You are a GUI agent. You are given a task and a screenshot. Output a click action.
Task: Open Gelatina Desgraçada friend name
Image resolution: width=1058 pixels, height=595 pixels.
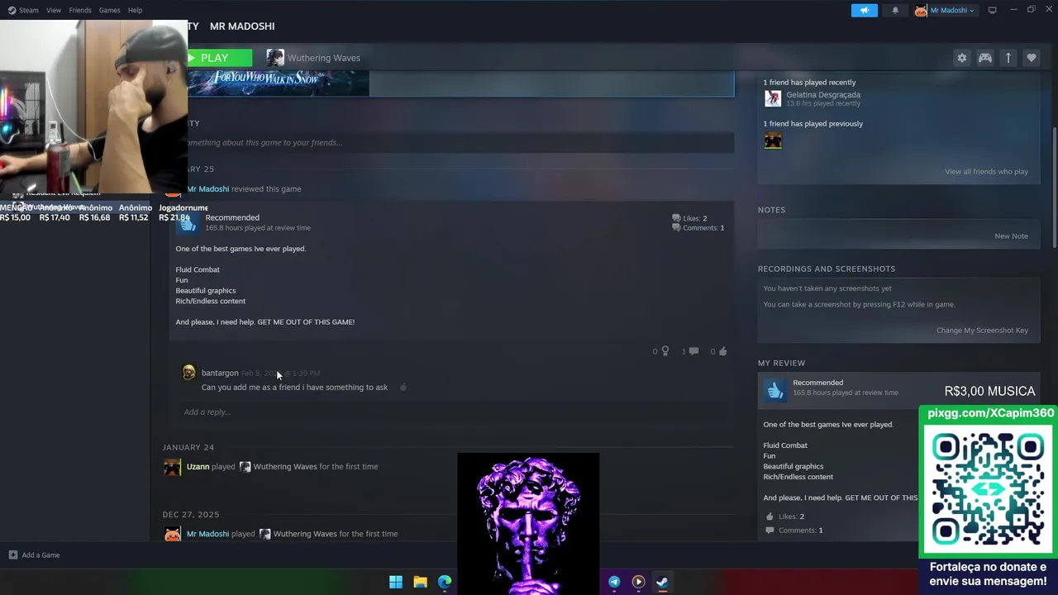coord(823,95)
